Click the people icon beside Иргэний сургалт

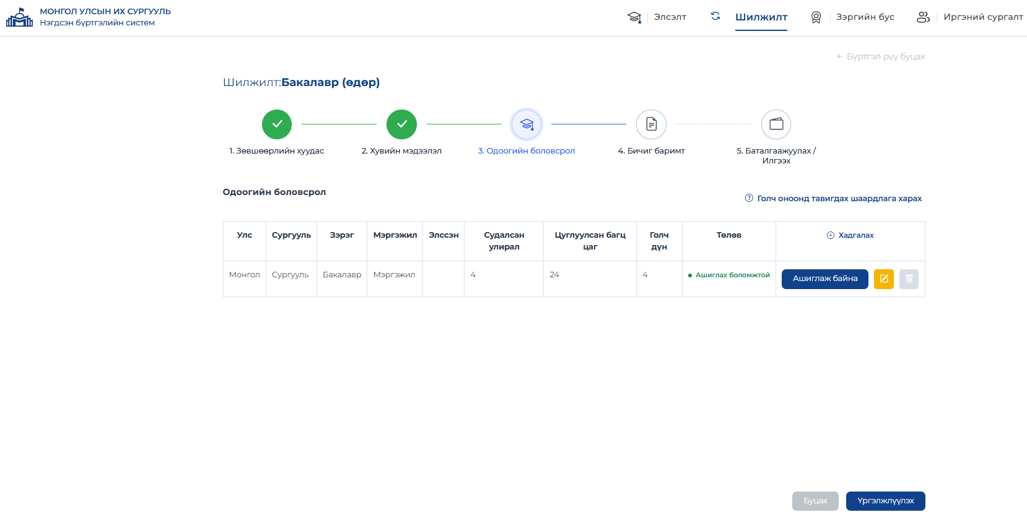(x=923, y=17)
